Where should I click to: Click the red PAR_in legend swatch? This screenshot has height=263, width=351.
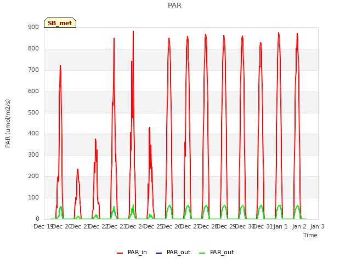tap(120, 253)
